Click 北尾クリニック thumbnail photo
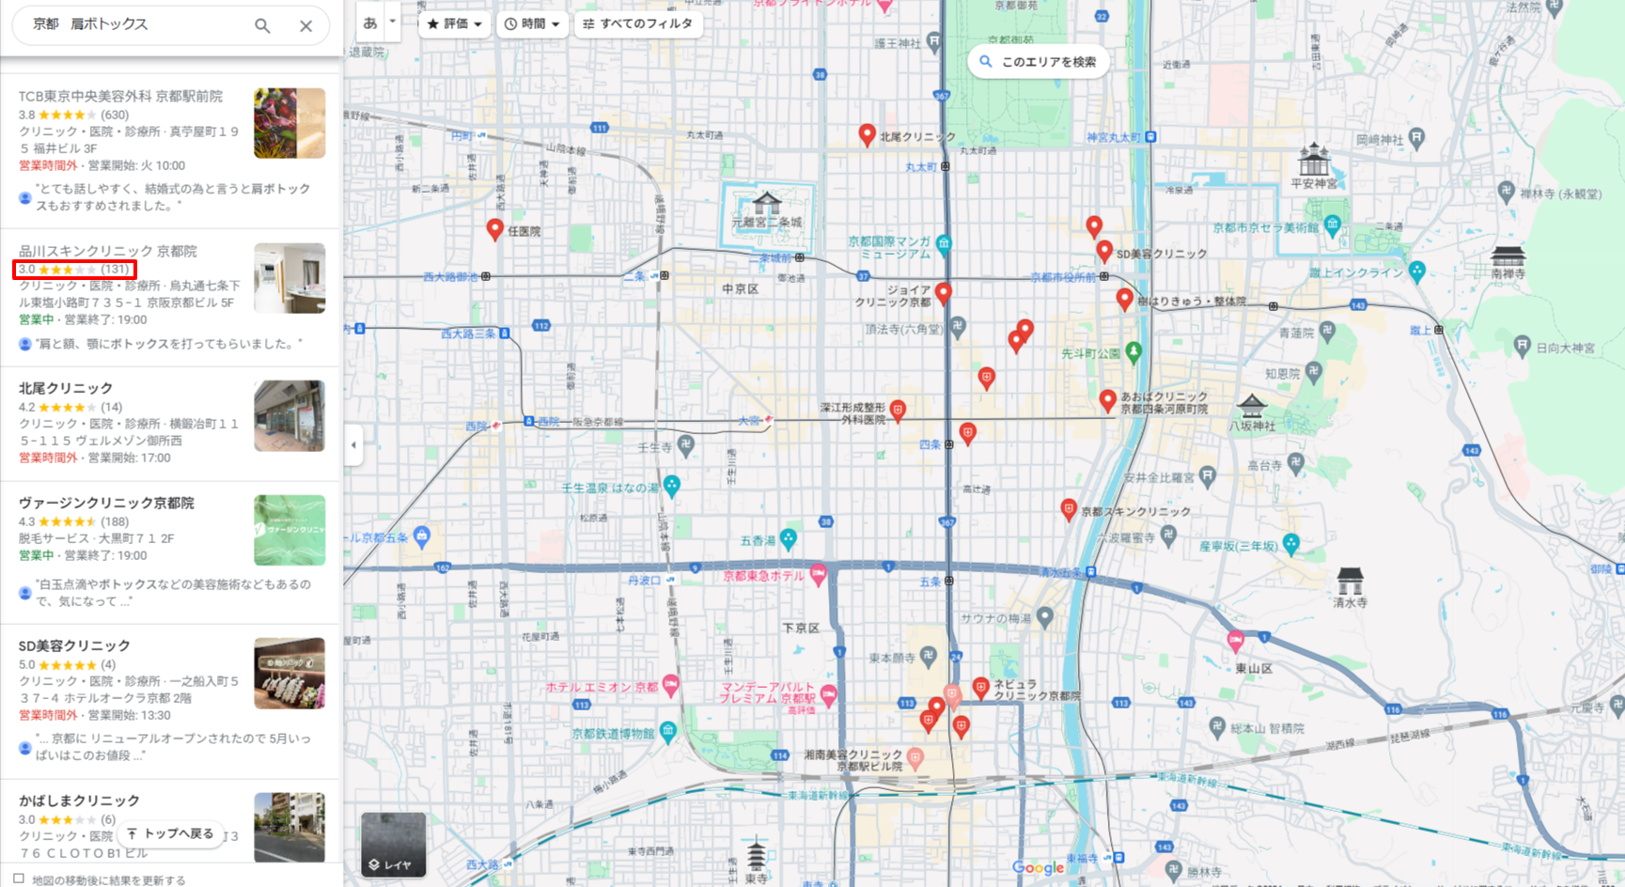 coord(289,415)
